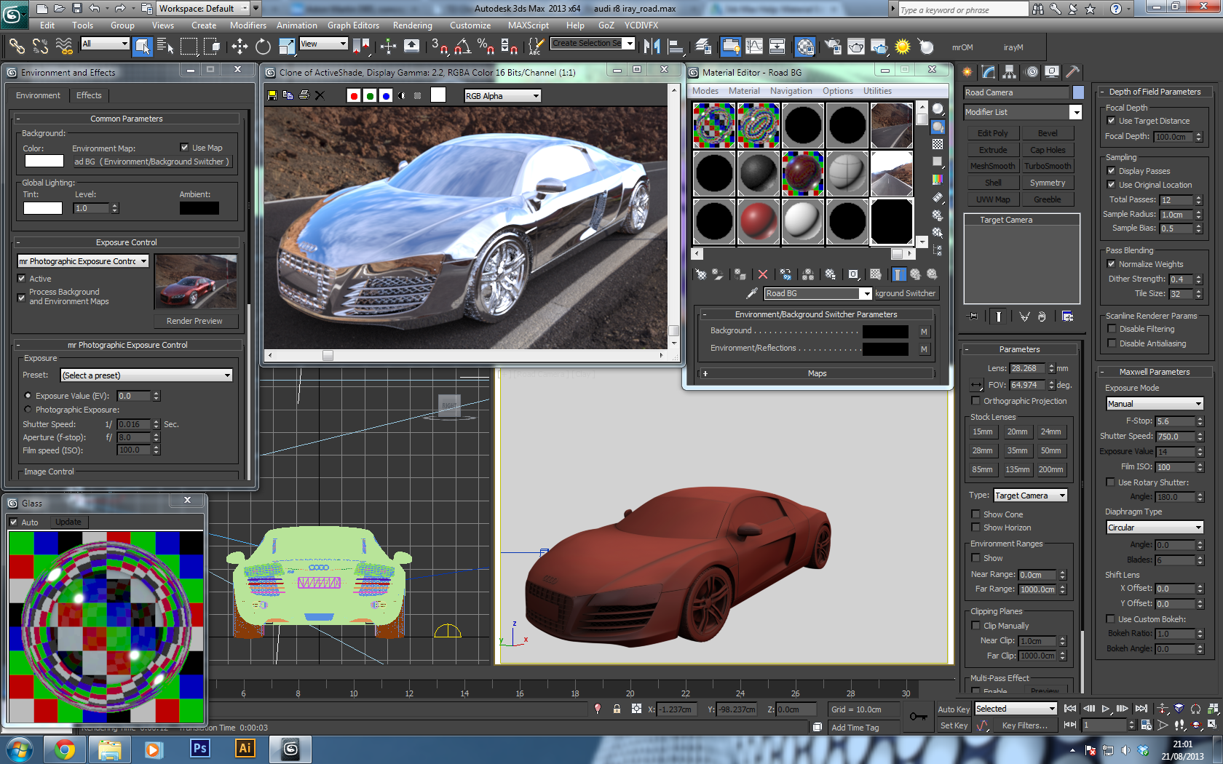
Task: Click the Render Preview button
Action: coord(194,321)
